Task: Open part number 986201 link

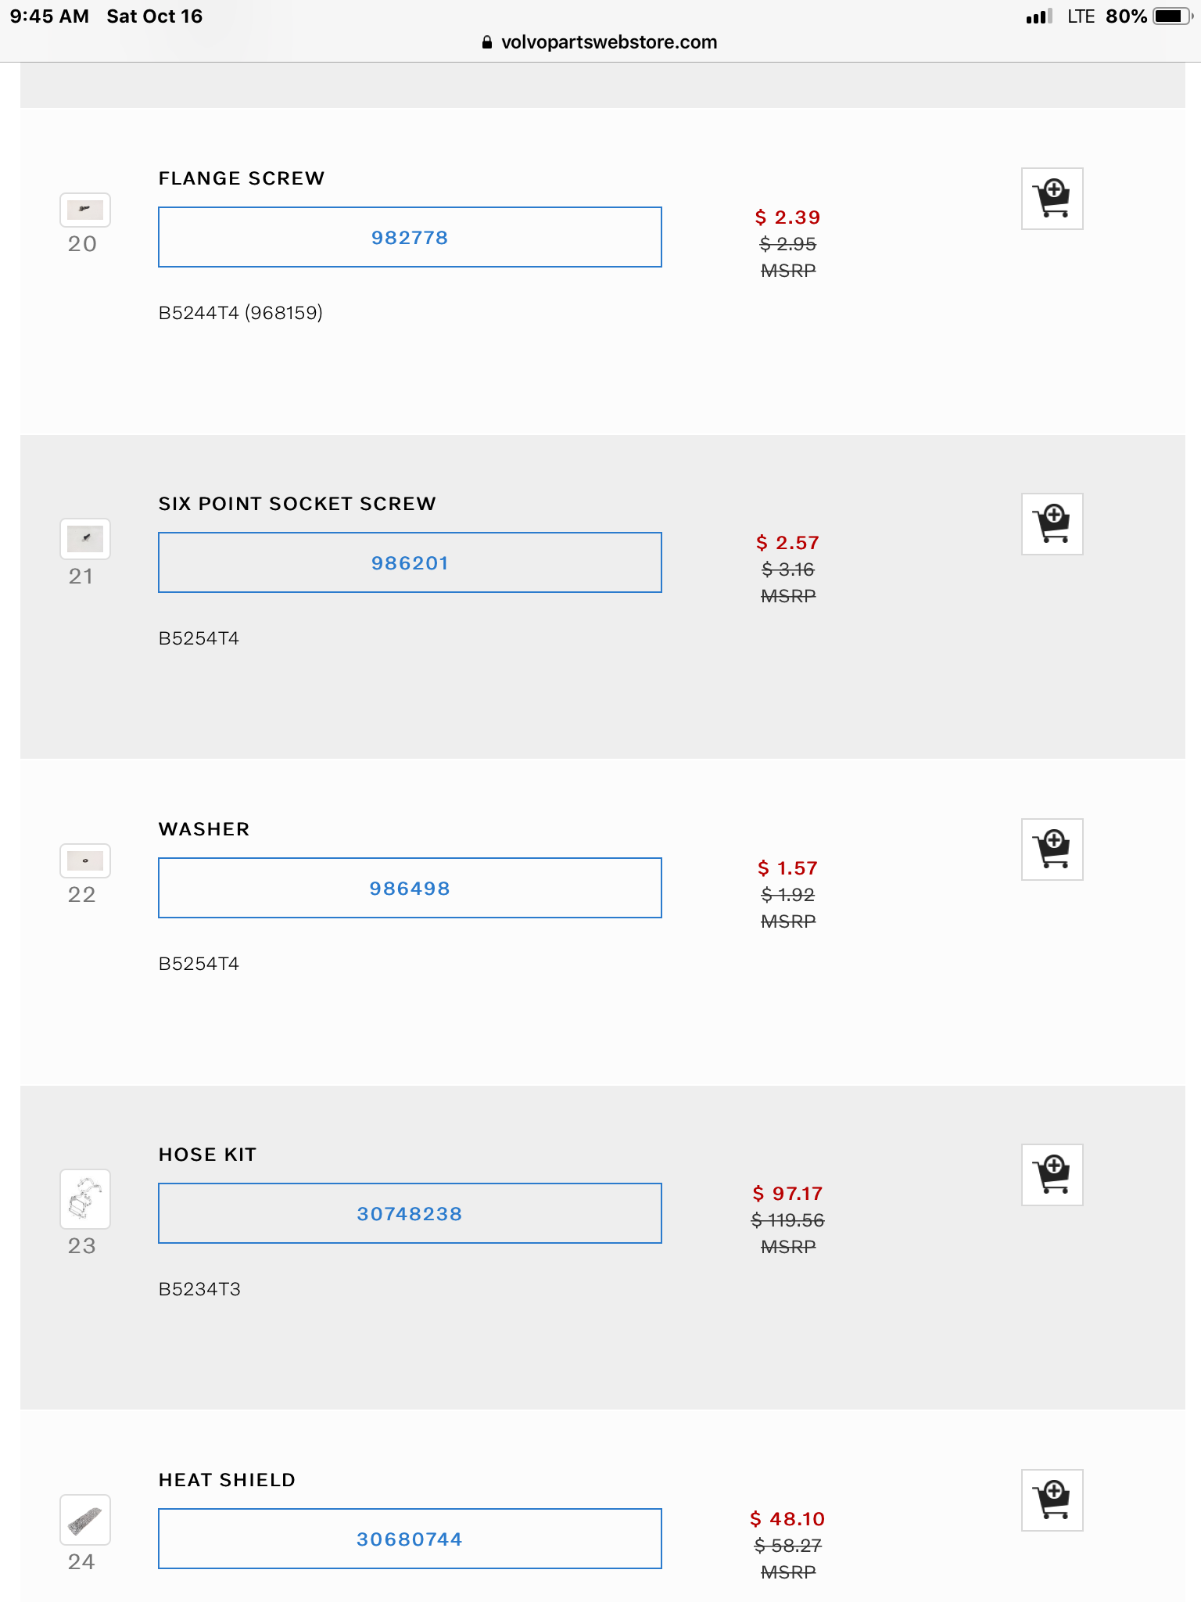Action: pos(410,563)
